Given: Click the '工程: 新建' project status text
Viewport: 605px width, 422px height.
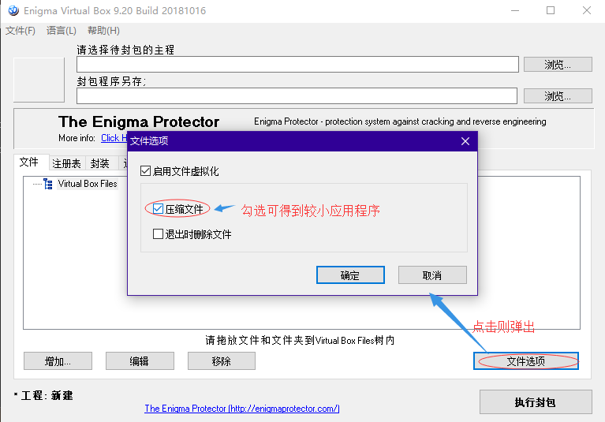Looking at the screenshot, I should 43,396.
